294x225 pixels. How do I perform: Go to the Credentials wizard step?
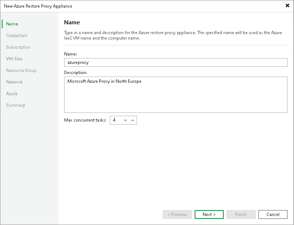click(x=17, y=36)
